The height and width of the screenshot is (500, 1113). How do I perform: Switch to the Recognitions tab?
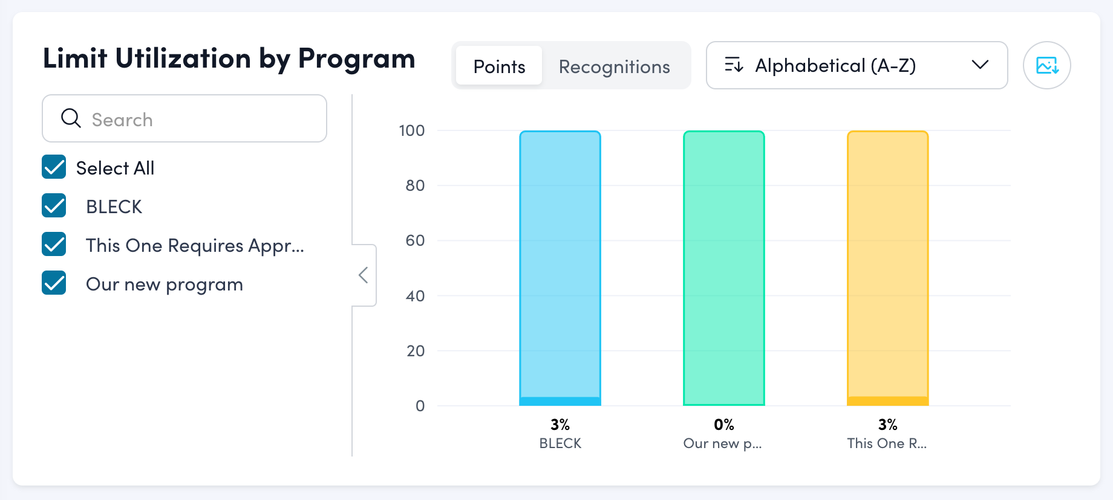pos(614,66)
